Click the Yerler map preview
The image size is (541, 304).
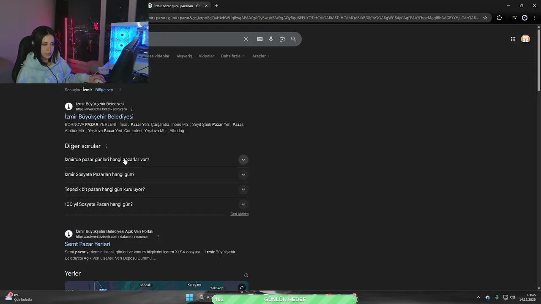[x=156, y=286]
